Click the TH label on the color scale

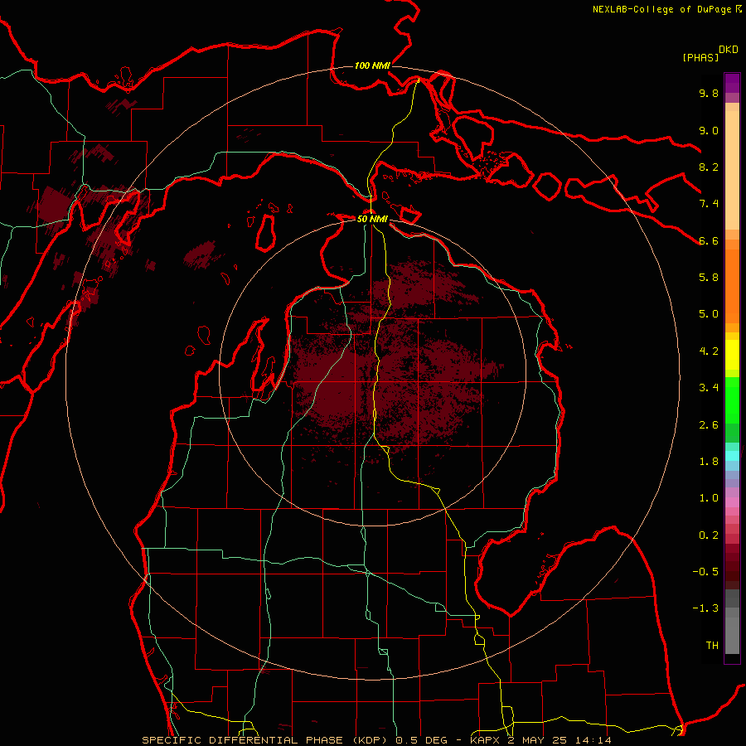pyautogui.click(x=712, y=646)
